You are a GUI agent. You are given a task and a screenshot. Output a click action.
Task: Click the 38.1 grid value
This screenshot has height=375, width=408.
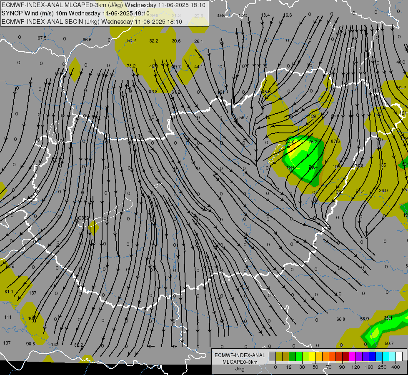388,318
